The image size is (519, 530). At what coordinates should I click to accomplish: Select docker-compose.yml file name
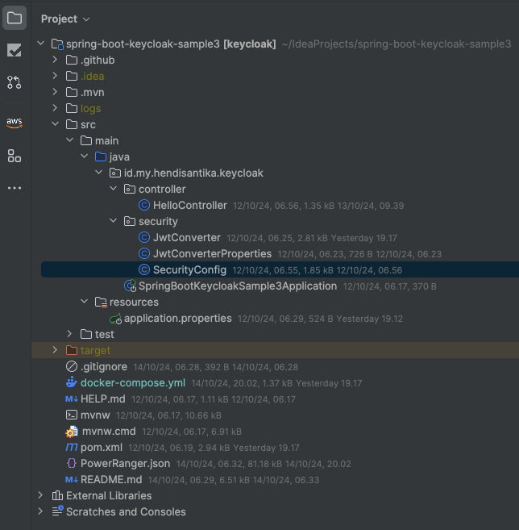coord(133,382)
